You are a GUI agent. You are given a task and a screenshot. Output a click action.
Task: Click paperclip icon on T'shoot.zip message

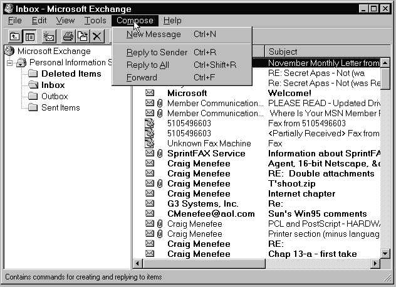coord(160,183)
